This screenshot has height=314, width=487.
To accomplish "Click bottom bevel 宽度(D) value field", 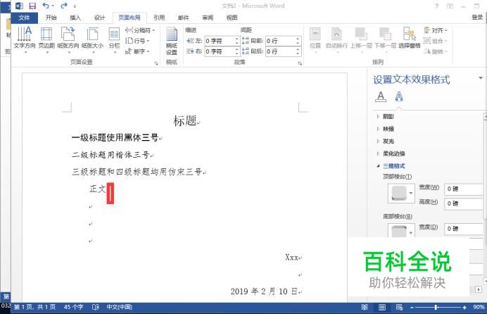I will point(464,229).
